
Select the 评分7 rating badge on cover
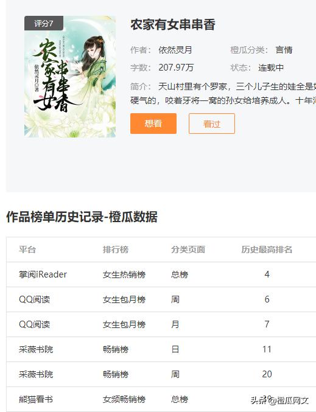[44, 23]
